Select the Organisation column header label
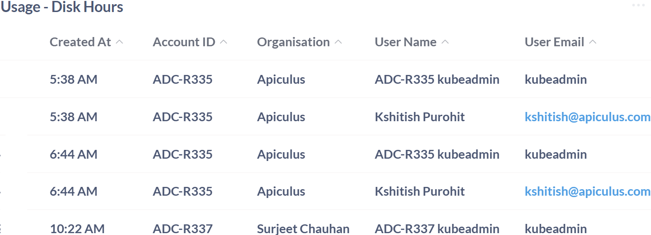Image resolution: width=651 pixels, height=235 pixels. point(293,42)
